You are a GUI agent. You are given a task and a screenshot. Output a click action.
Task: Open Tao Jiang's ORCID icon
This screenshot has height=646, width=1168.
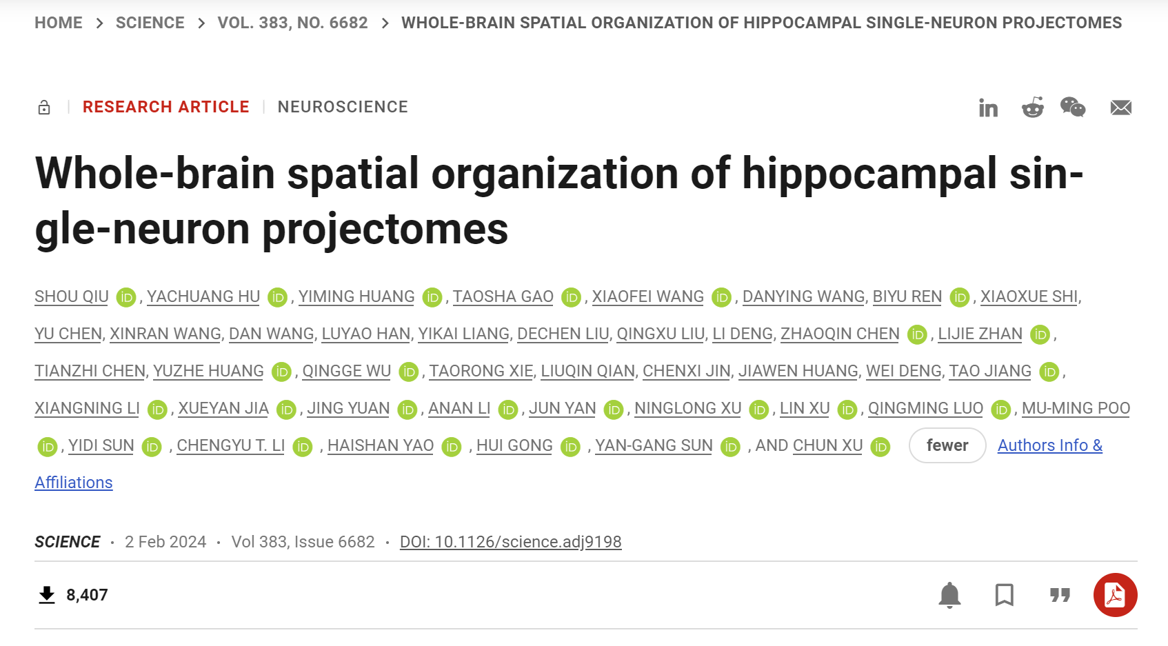click(x=1049, y=372)
